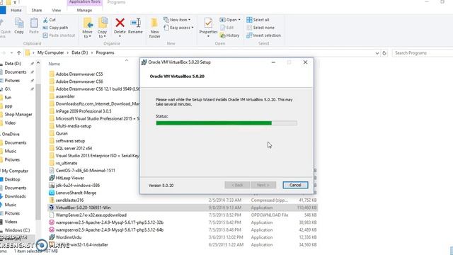Click My Computer in the breadcrumb path
This screenshot has width=453, height=255.
click(x=50, y=53)
